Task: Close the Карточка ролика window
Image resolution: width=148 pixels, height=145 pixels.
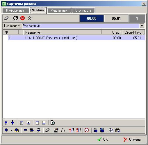Action: click(144, 4)
